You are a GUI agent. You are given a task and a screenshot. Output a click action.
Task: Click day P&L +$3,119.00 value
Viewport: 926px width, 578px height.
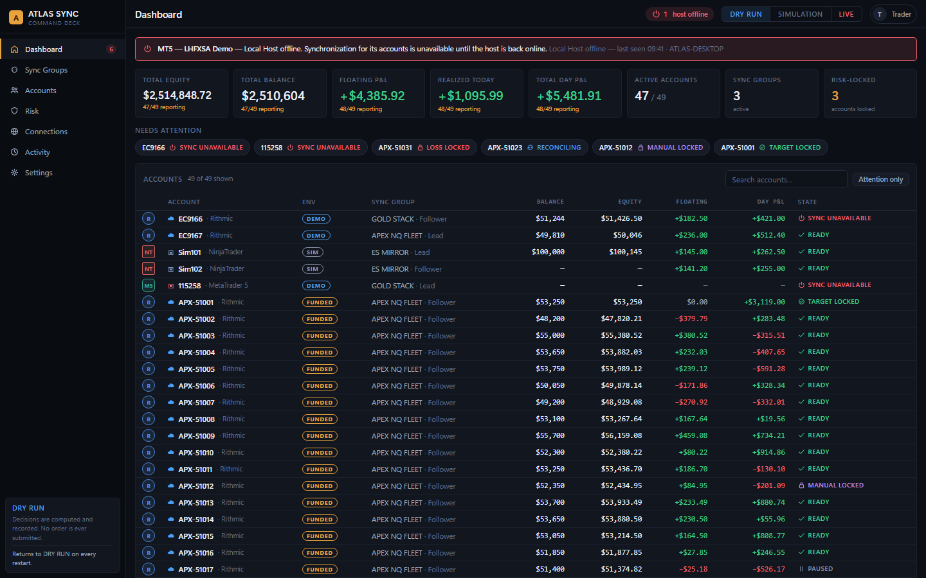pos(765,302)
